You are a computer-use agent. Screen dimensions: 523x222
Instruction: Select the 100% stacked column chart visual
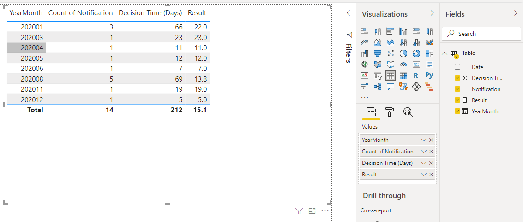click(x=429, y=32)
